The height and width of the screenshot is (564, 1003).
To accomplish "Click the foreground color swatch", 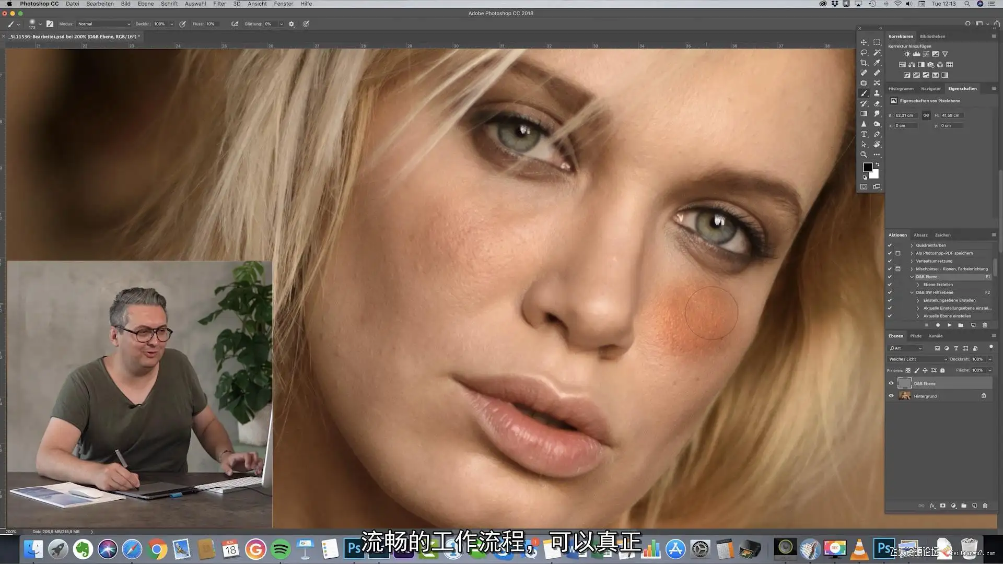I will pos(867,167).
